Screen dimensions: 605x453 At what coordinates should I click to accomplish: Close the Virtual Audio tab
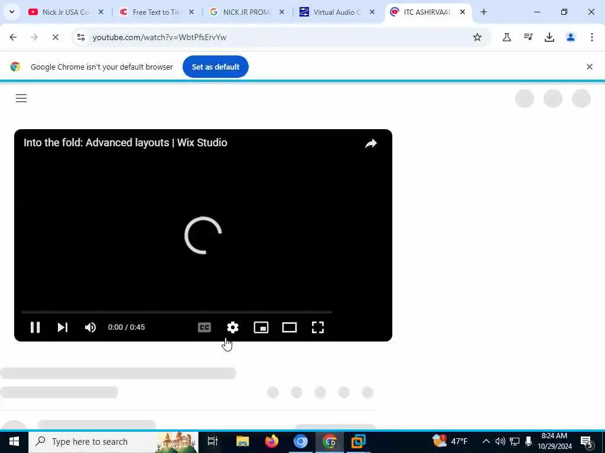(x=372, y=12)
